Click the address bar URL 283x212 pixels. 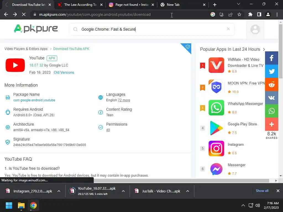pos(95,14)
